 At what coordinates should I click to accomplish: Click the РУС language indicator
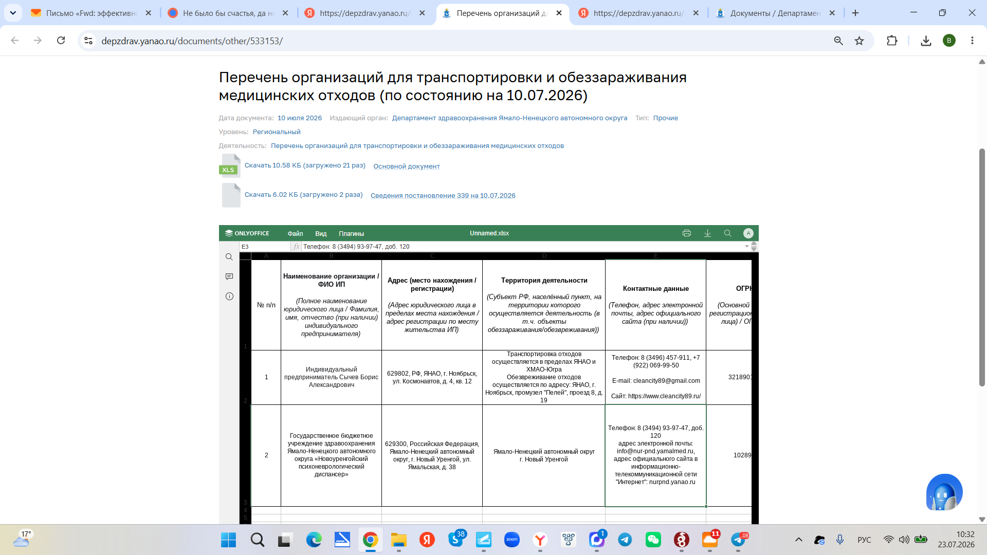pos(864,540)
